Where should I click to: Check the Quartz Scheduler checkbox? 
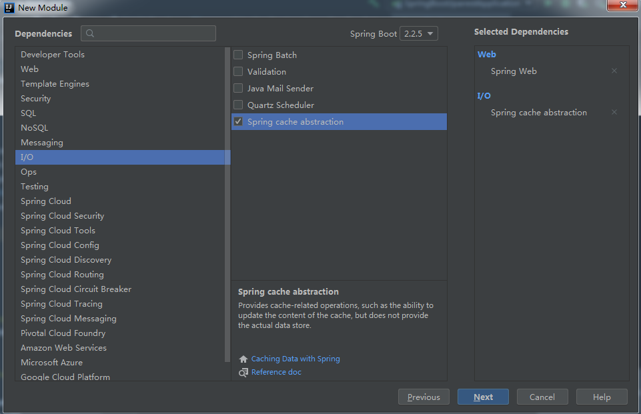238,105
